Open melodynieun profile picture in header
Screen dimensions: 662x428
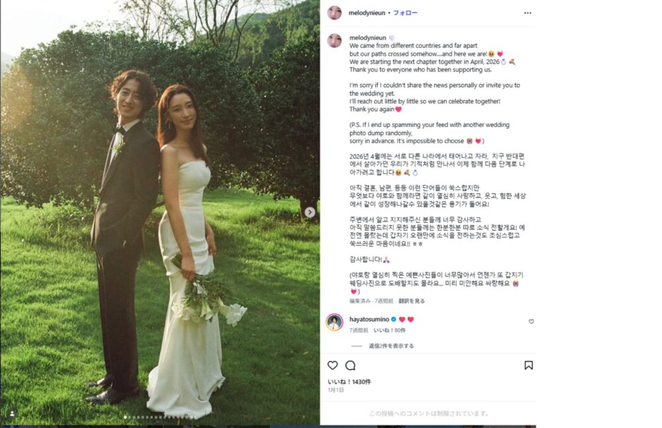334,13
